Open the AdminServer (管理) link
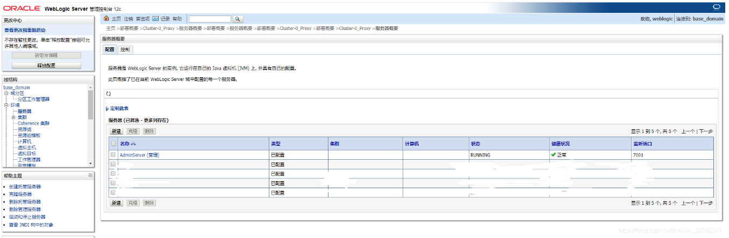The width and height of the screenshot is (729, 238). point(139,155)
